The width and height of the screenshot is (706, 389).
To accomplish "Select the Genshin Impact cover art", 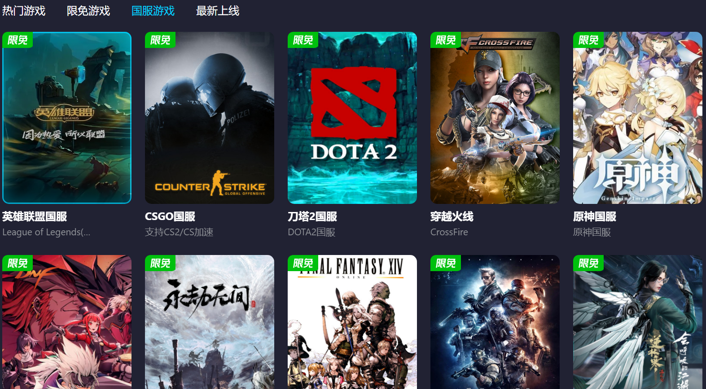I will tap(638, 118).
